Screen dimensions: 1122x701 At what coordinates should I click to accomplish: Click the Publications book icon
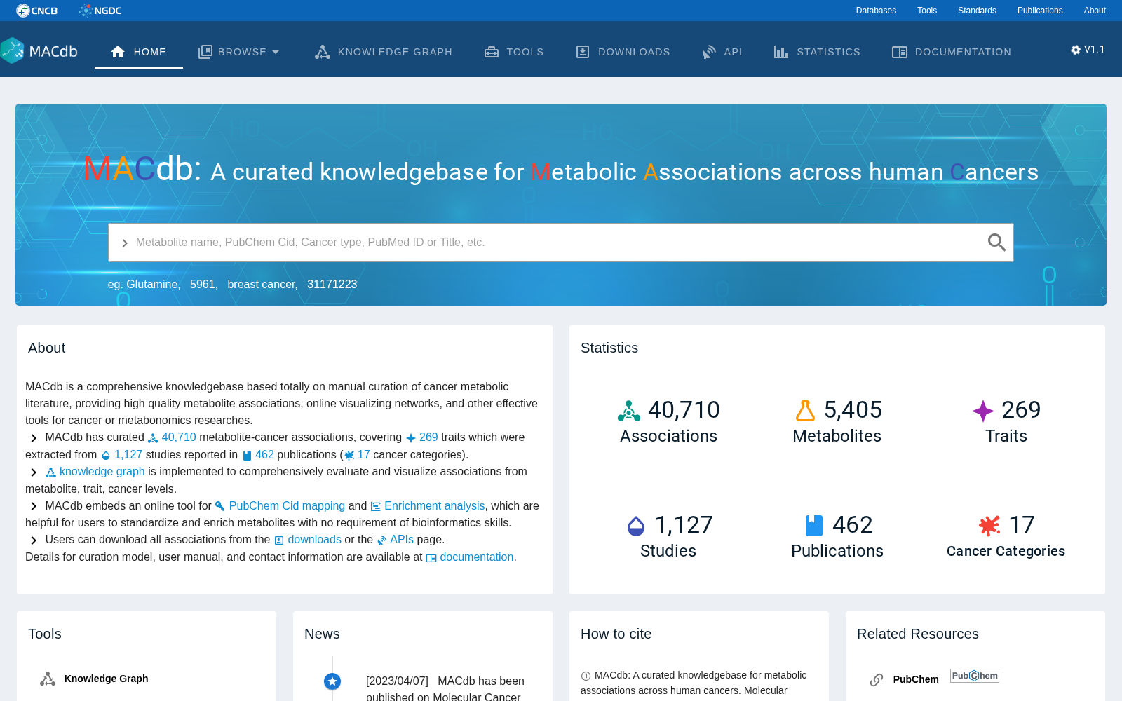pyautogui.click(x=814, y=526)
